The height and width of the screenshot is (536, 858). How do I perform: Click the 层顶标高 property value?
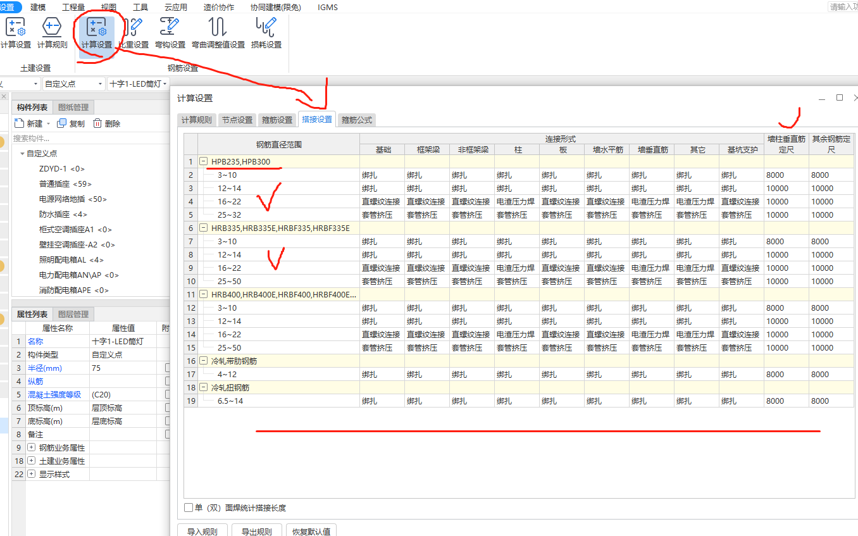122,408
